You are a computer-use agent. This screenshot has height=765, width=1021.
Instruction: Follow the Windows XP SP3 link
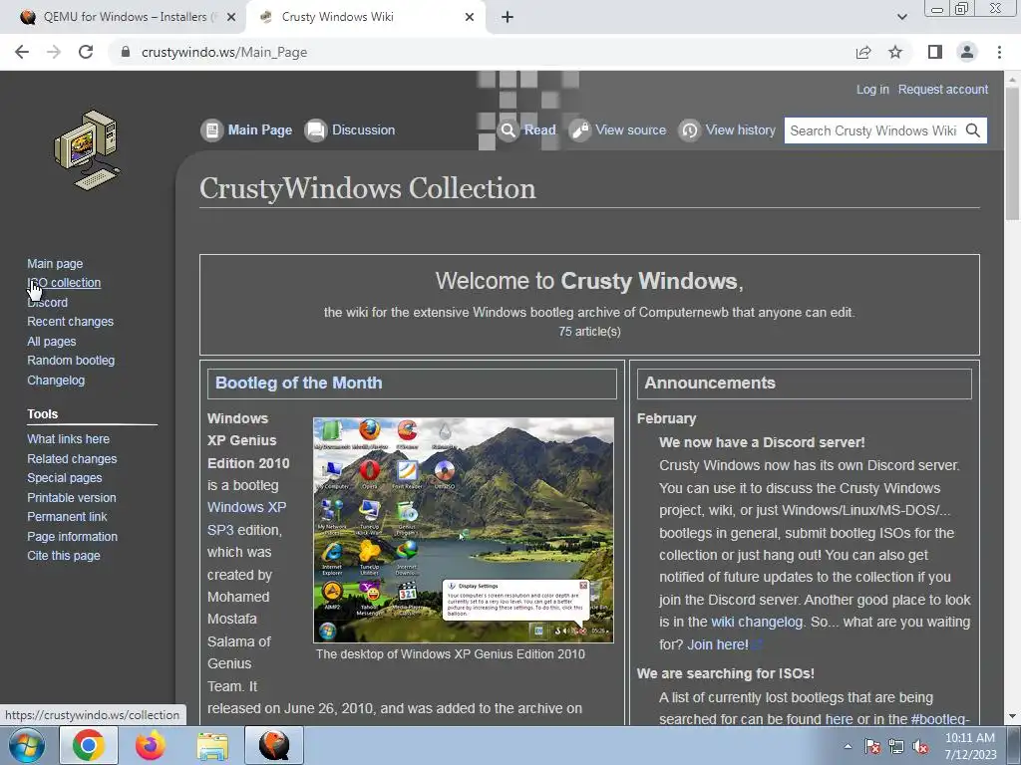coord(247,518)
